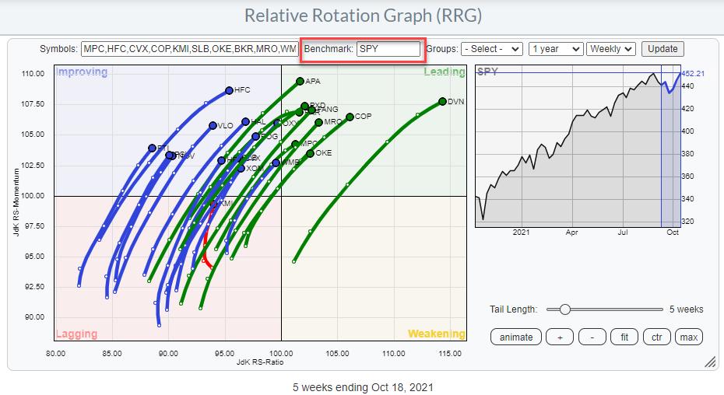Viewport: 724px width, 395px height.
Task: Click the resize grip at chart corner
Action: [x=710, y=362]
